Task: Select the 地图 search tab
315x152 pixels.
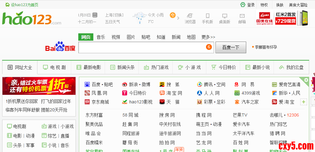Action: pyautogui.click(x=191, y=37)
